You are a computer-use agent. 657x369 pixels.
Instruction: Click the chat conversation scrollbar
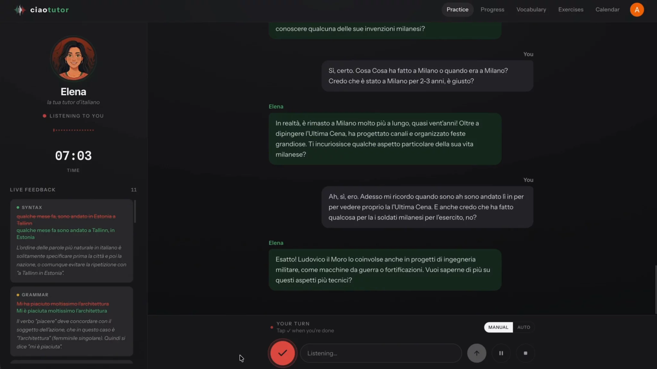[x=655, y=290]
